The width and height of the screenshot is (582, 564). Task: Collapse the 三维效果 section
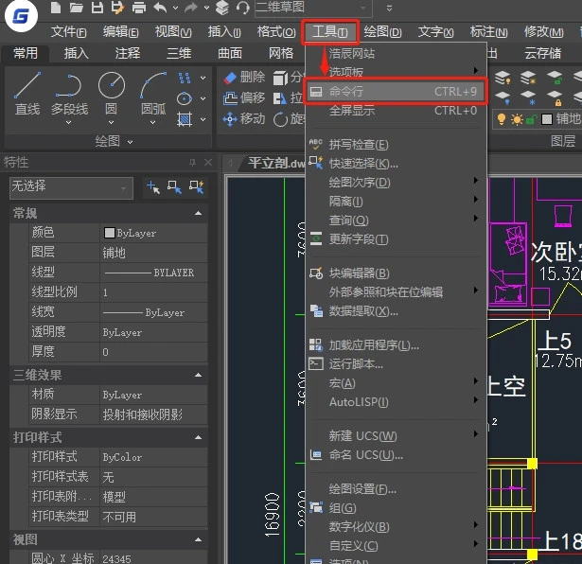pos(198,375)
